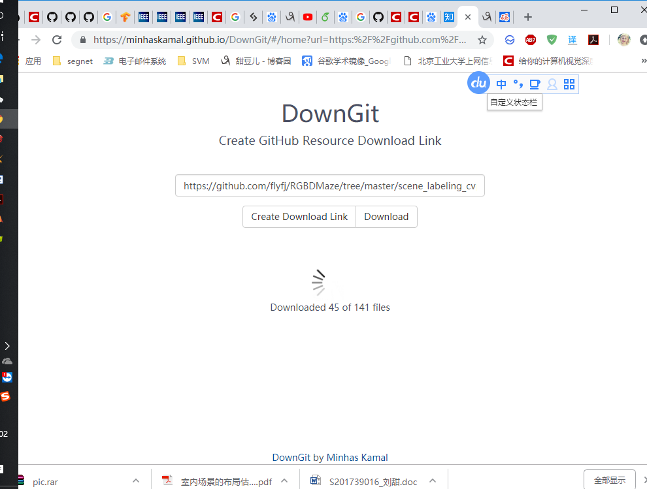Open the 给你的计算机视觉 bookmark
Image resolution: width=647 pixels, height=489 pixels.
(548, 61)
